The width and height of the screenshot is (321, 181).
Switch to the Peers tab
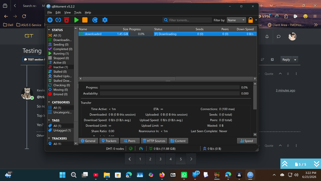pos(130,141)
